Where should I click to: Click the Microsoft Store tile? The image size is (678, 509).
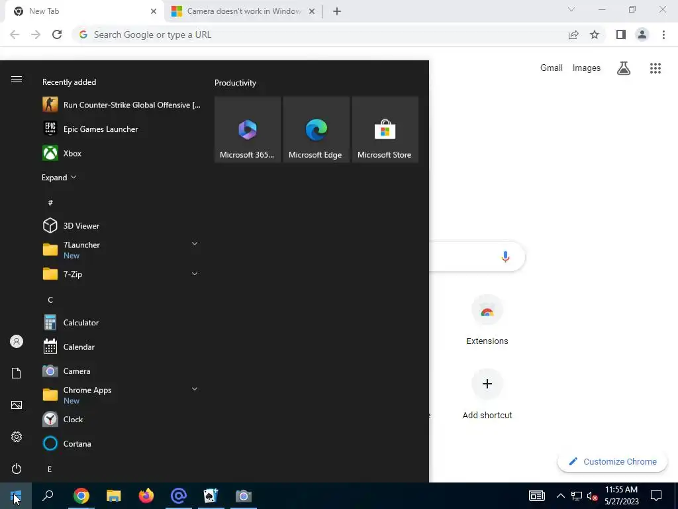385,129
